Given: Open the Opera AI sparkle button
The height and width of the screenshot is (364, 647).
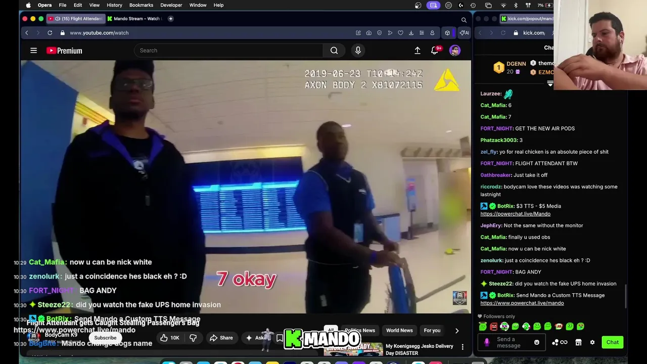Looking at the screenshot, I should pos(464,33).
